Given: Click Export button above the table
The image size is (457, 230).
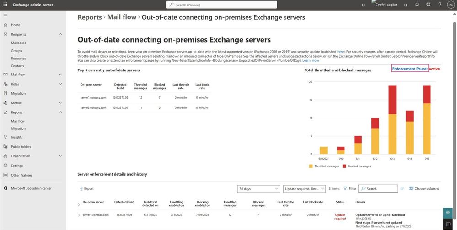Looking at the screenshot, I should (86, 188).
